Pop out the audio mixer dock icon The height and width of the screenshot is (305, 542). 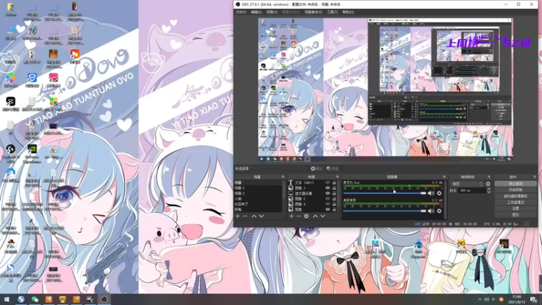click(444, 177)
